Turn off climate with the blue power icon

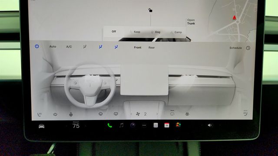tap(37, 46)
